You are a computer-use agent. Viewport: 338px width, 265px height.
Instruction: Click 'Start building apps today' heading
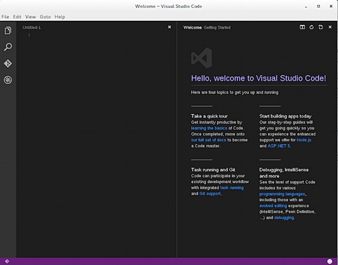click(x=285, y=116)
